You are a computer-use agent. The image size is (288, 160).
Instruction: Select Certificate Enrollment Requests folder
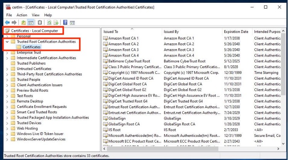(42, 107)
